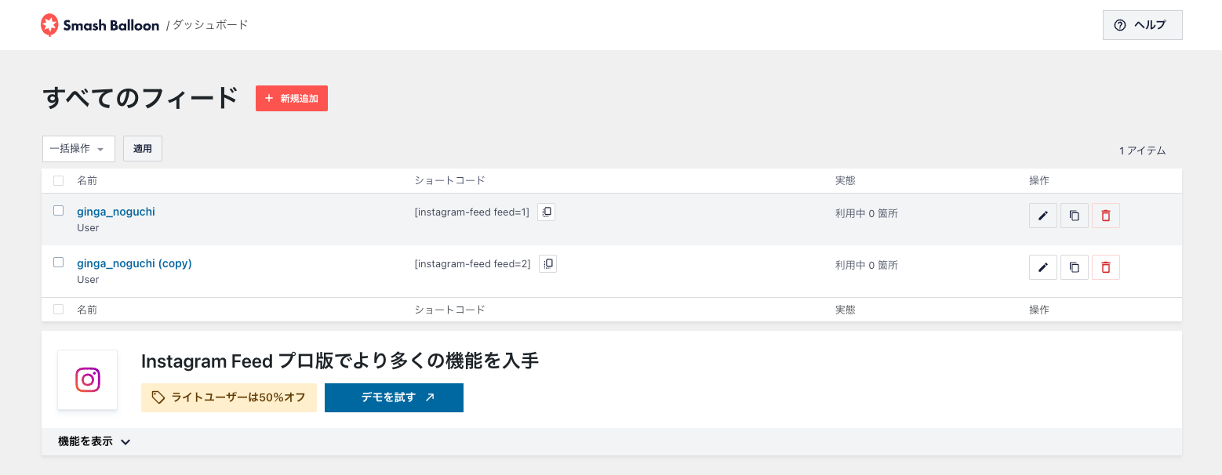Viewport: 1222px width, 475px height.
Task: Click the 適用 apply button
Action: tap(143, 149)
